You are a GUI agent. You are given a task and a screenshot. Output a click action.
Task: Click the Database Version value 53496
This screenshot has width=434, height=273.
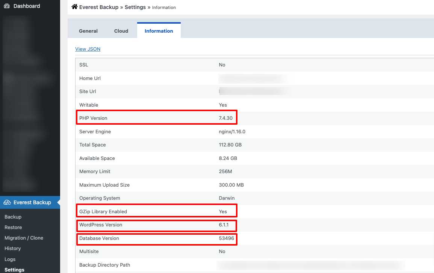[227, 238]
